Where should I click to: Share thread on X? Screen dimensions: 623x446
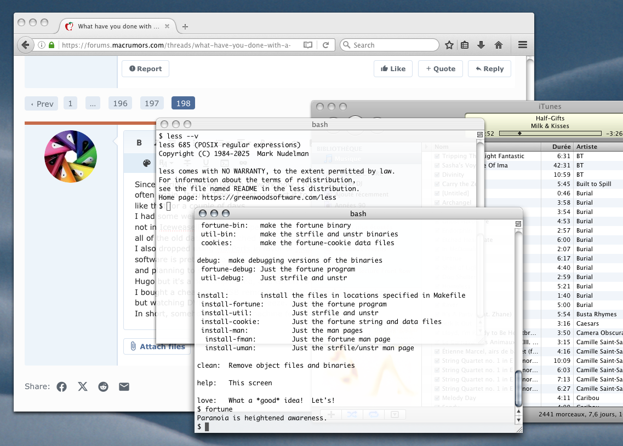click(x=83, y=386)
